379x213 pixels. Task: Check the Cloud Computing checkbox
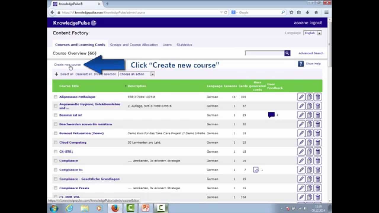[55, 143]
